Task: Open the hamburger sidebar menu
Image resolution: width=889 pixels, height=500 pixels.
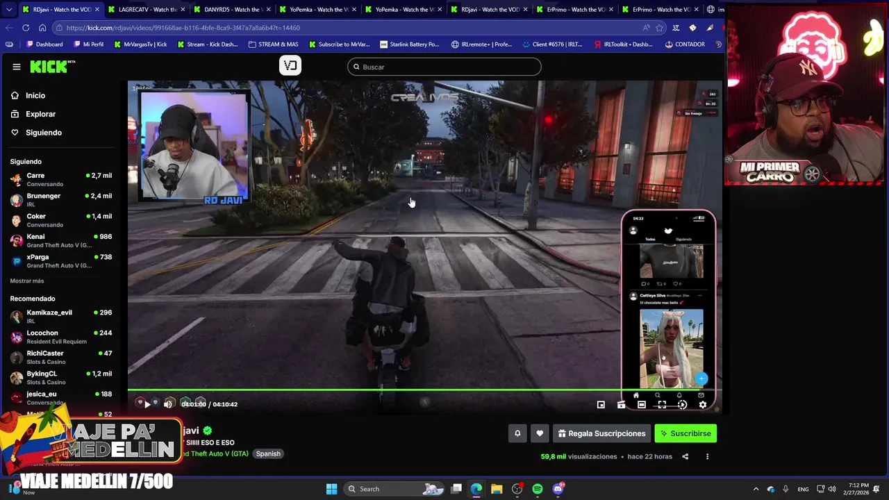Action: click(16, 67)
